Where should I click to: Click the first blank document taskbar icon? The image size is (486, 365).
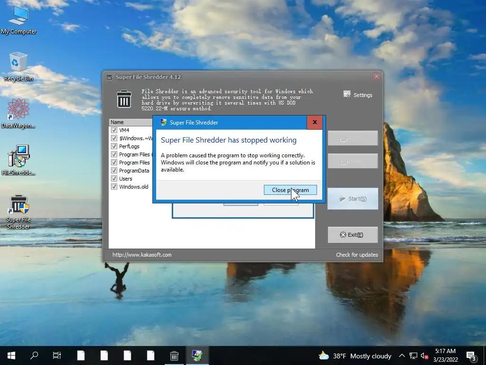81,355
